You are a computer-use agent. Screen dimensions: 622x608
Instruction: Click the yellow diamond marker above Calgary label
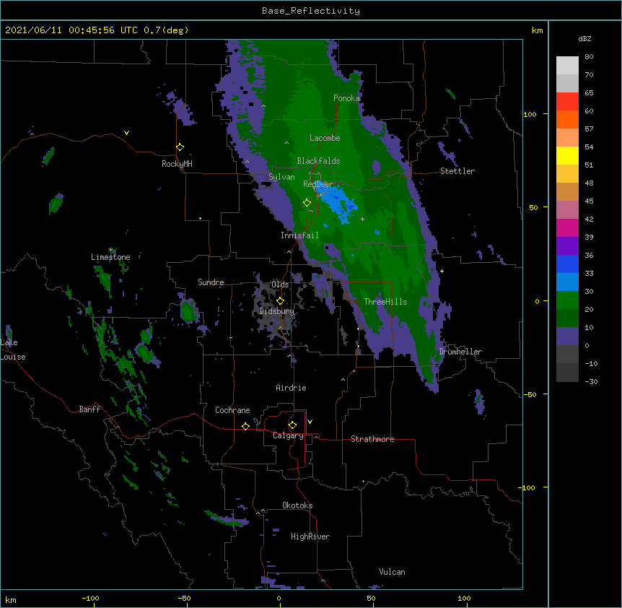point(292,425)
